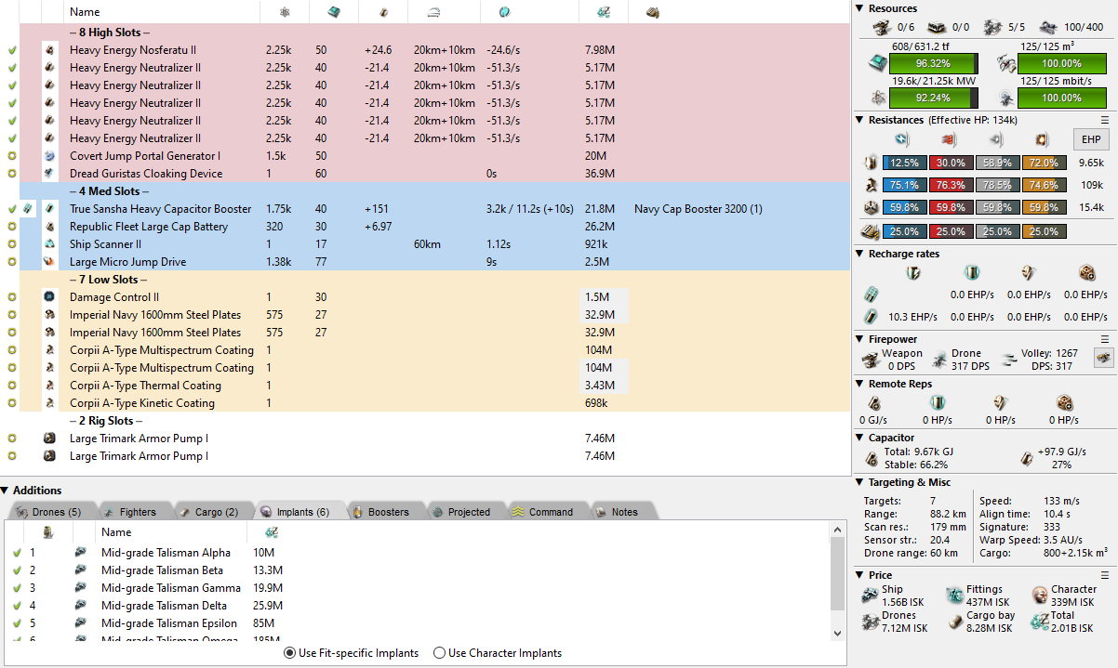Click the CPU column header icon

(332, 12)
